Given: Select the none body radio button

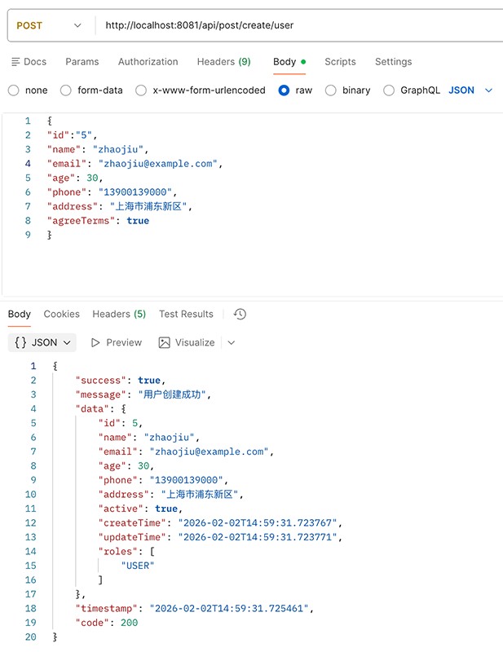Looking at the screenshot, I should [x=14, y=90].
